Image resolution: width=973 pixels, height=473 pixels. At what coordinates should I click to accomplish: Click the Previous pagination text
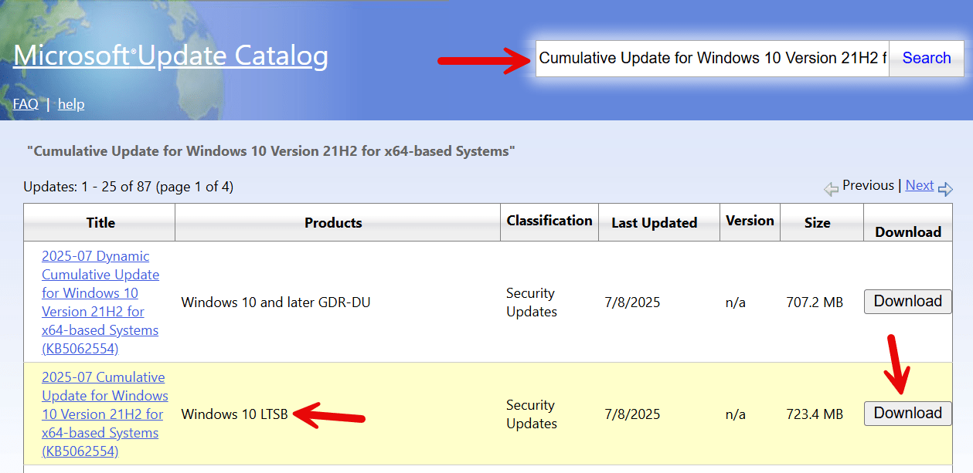868,185
